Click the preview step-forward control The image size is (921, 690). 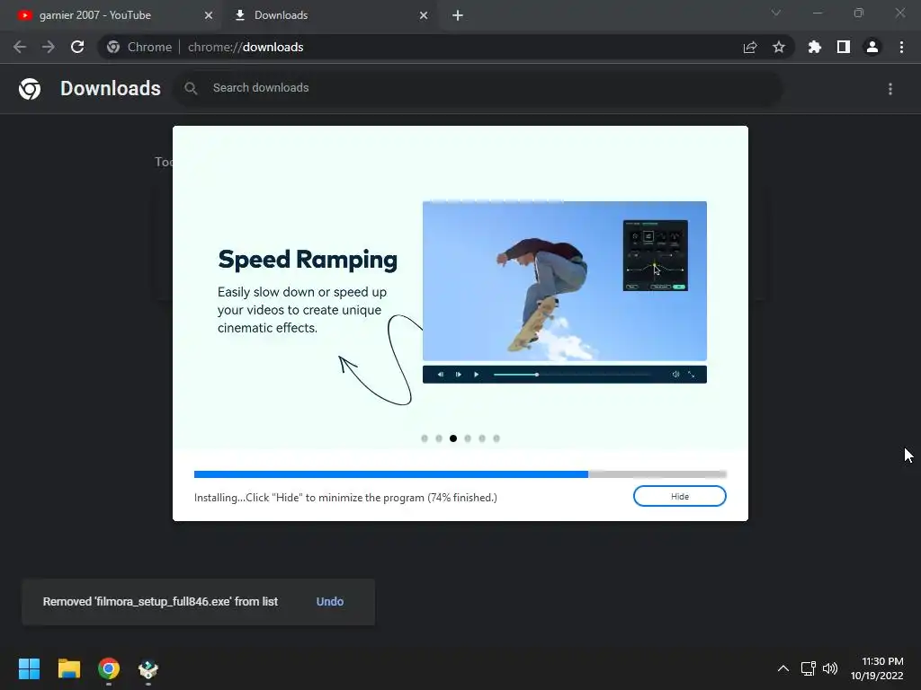tap(458, 375)
